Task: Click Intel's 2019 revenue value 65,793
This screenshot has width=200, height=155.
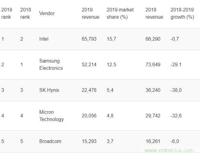Action: (x=89, y=39)
